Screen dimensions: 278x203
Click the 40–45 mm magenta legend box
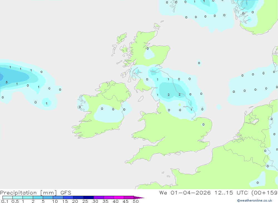pyautogui.click(x=119, y=197)
